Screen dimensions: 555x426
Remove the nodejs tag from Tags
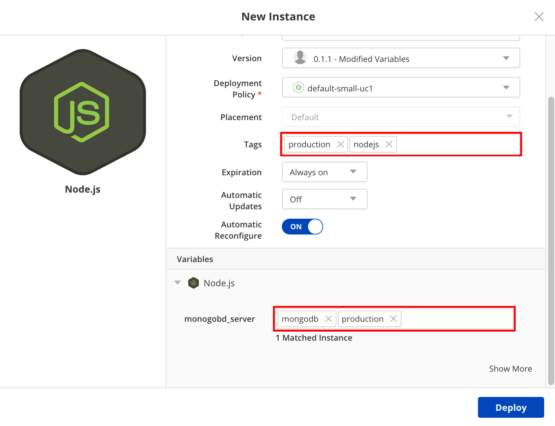pyautogui.click(x=389, y=144)
